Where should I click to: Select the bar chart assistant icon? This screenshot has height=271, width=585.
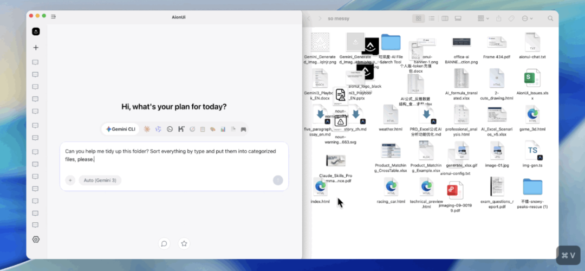[223, 129]
